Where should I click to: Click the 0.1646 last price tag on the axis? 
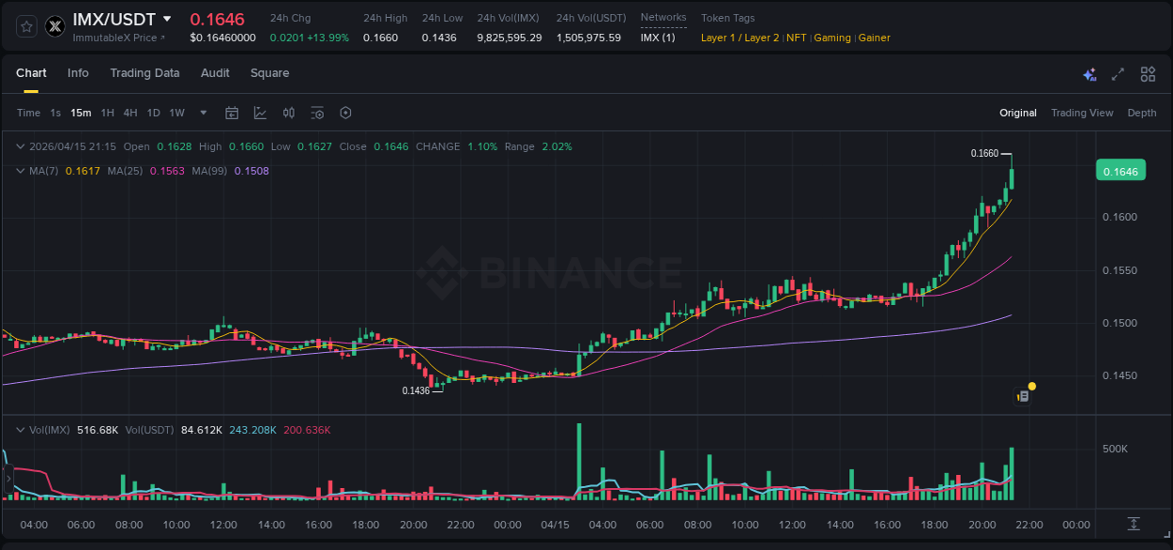[x=1120, y=170]
